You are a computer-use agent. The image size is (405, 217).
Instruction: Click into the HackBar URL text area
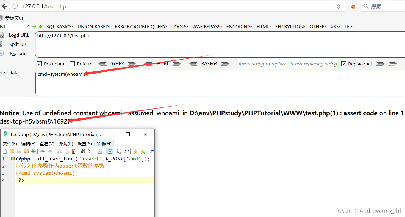[x=220, y=44]
